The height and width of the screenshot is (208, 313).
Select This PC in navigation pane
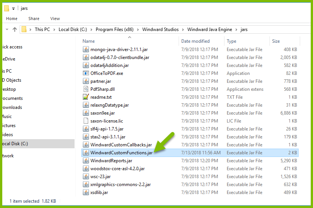click(x=7, y=71)
